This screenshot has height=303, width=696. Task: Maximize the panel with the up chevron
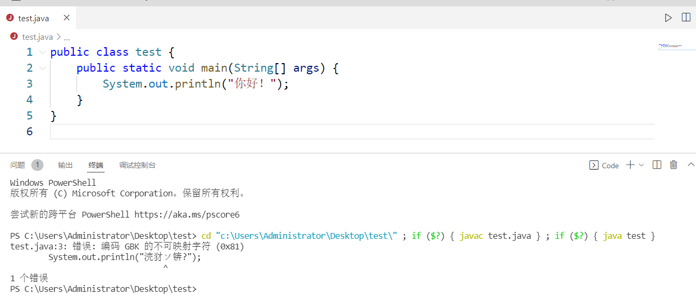pyautogui.click(x=691, y=165)
